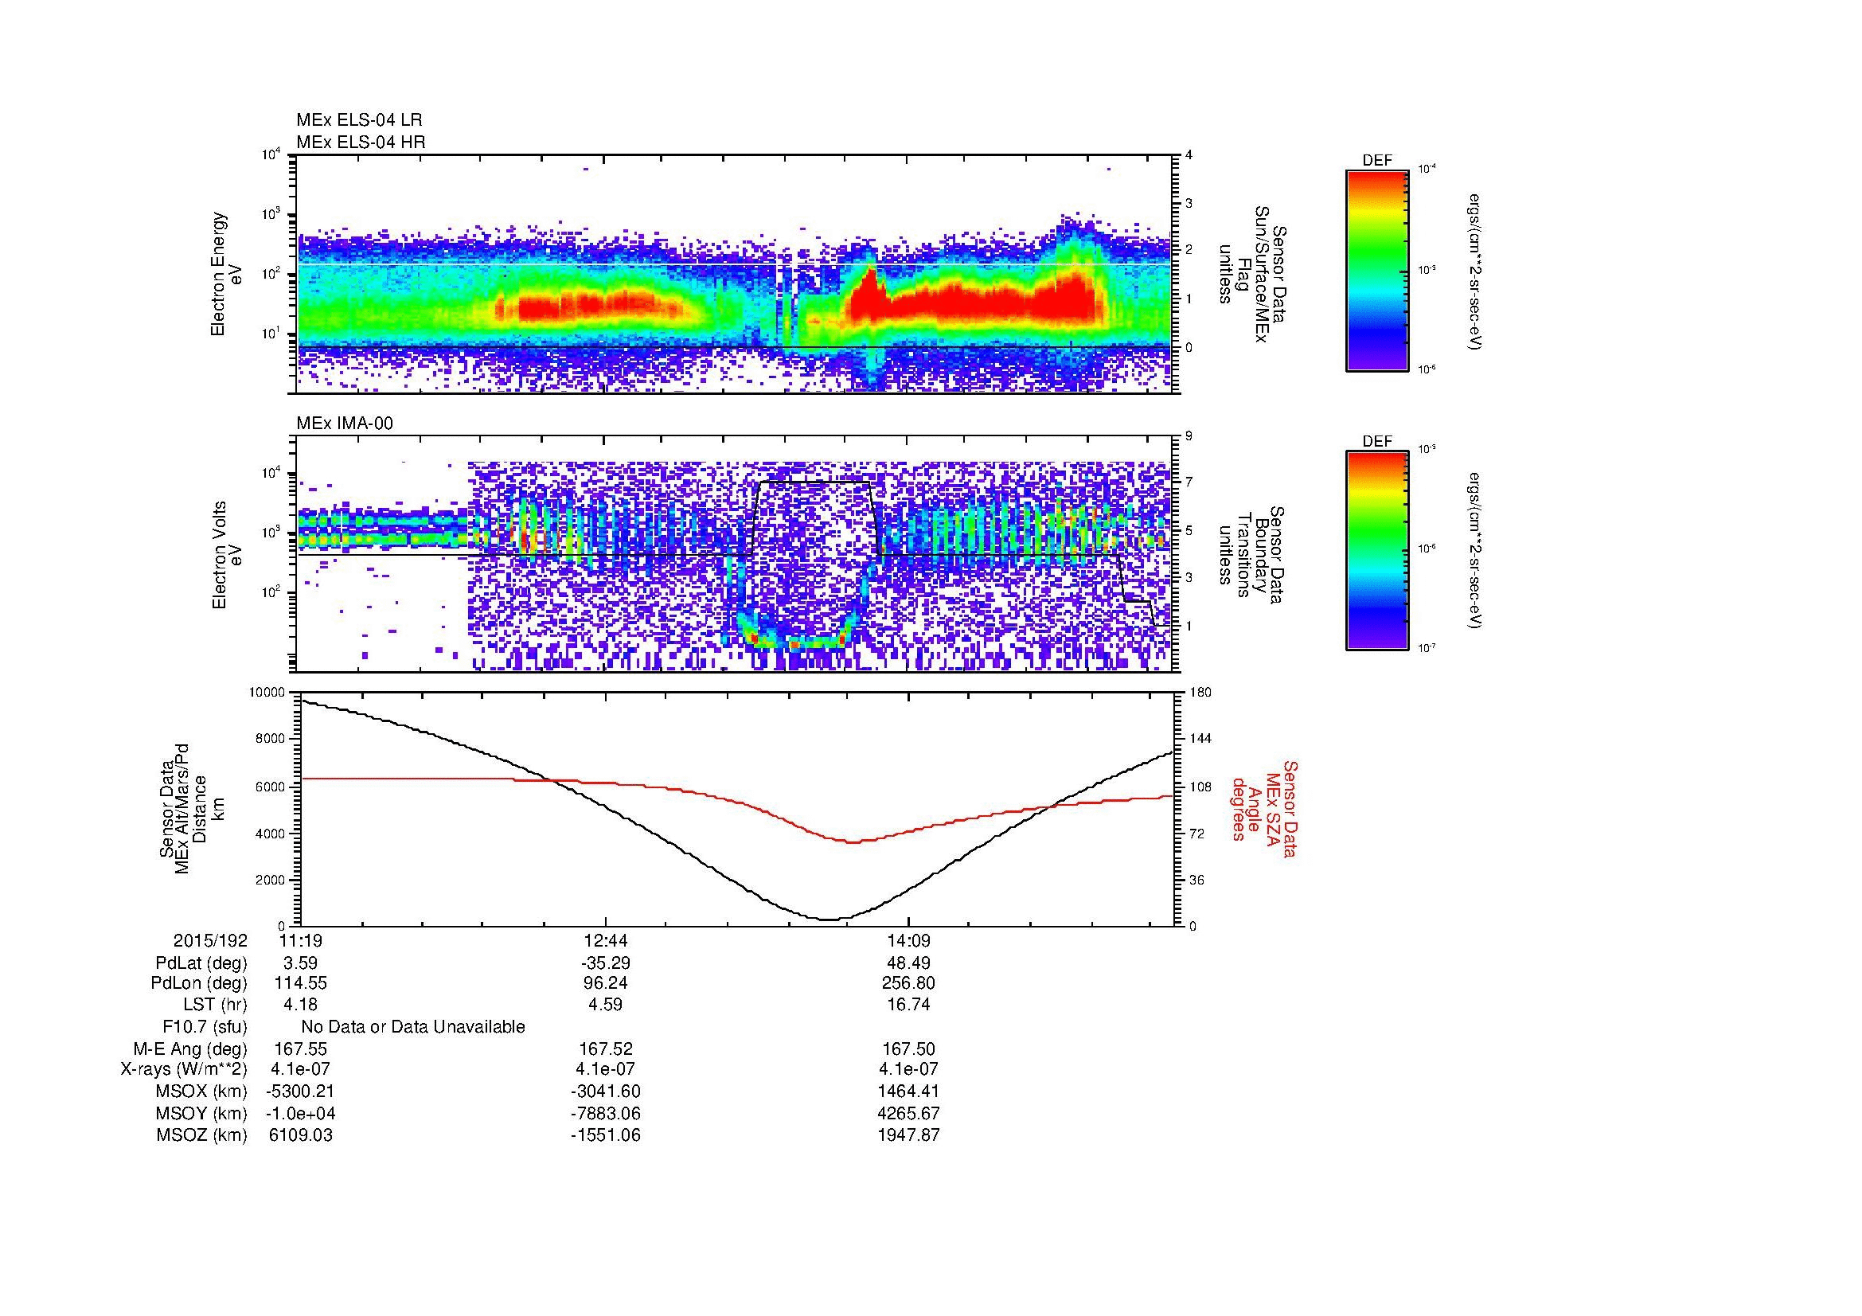Click the altitude tick label '10000'

pos(267,692)
